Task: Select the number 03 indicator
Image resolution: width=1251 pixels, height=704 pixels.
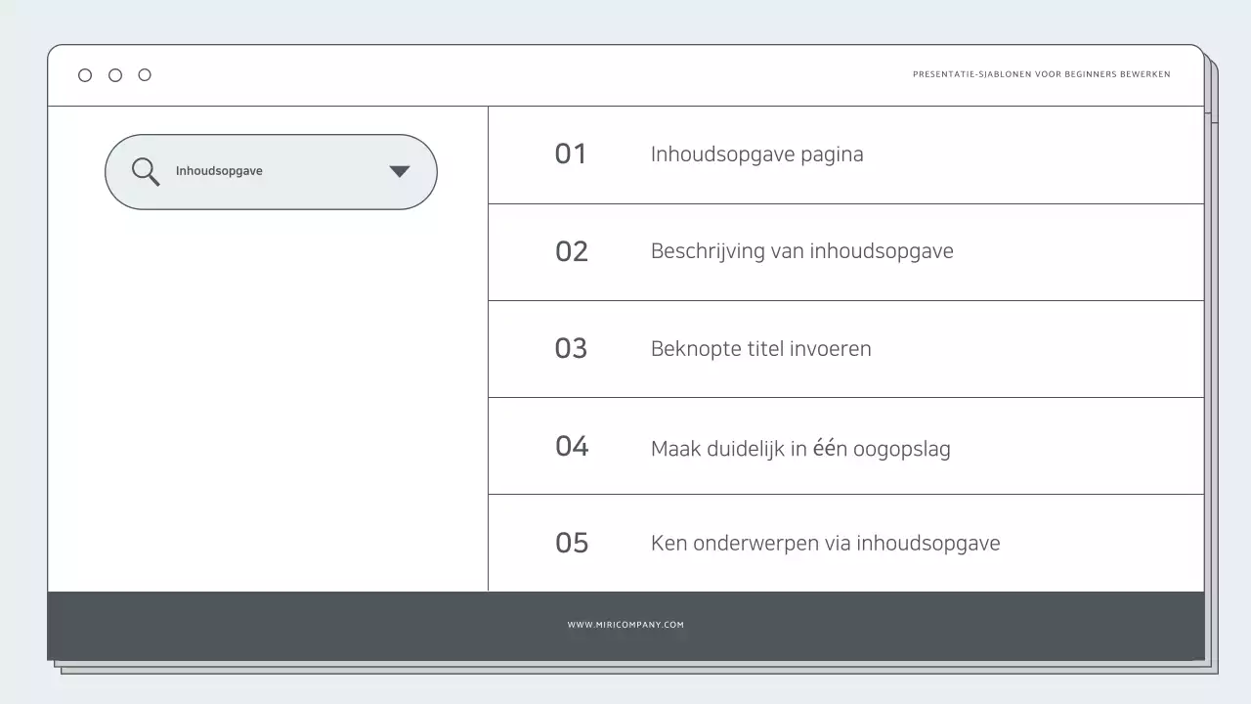Action: tap(571, 348)
